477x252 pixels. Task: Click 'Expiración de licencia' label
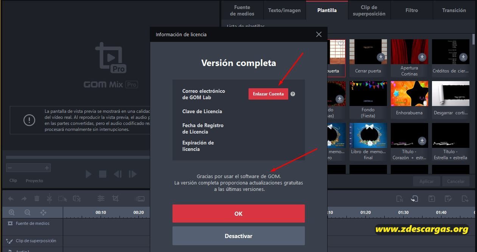[198, 146]
